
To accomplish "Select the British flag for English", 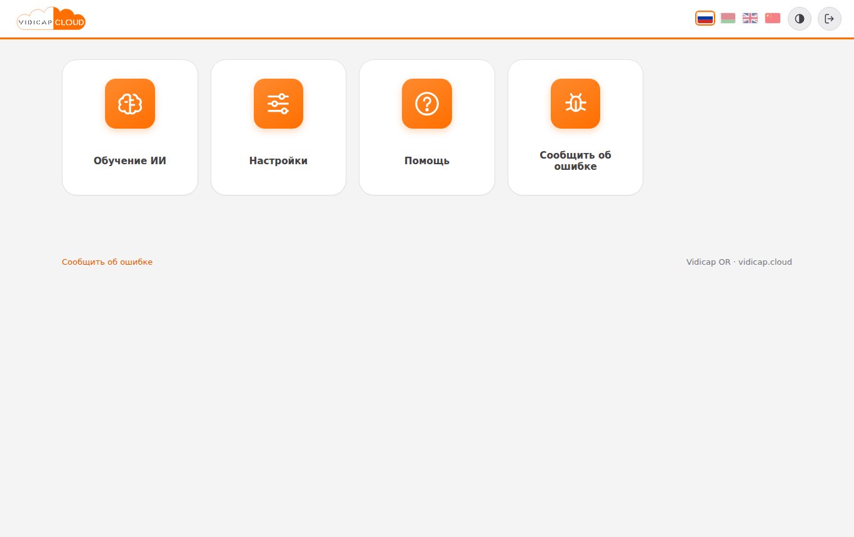I will coord(750,18).
